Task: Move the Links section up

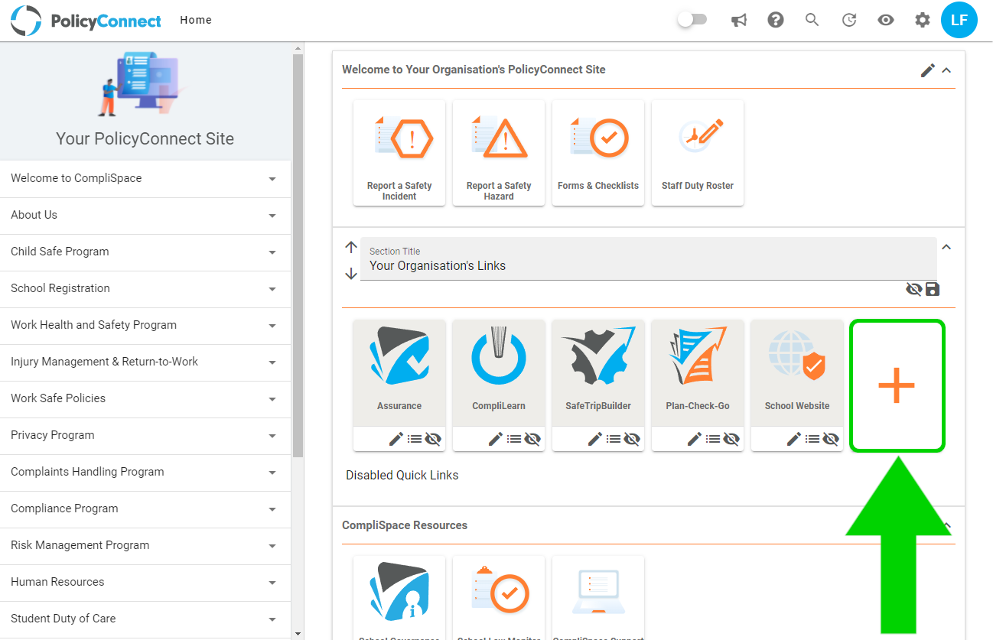Action: click(351, 247)
